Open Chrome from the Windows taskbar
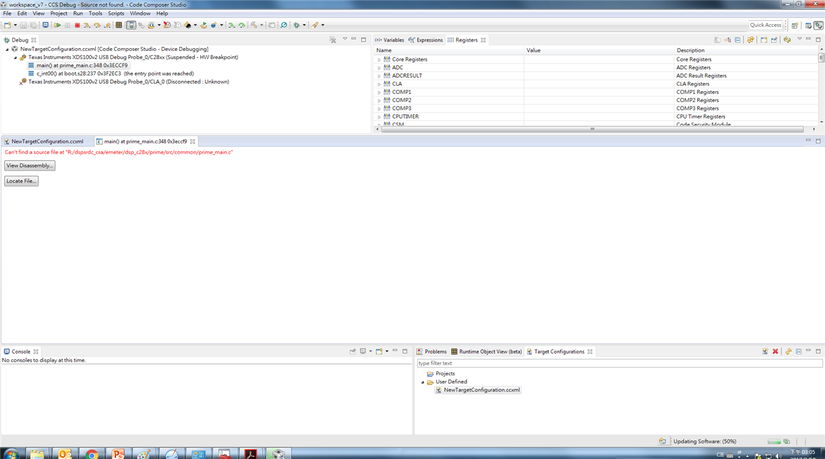 (91, 454)
